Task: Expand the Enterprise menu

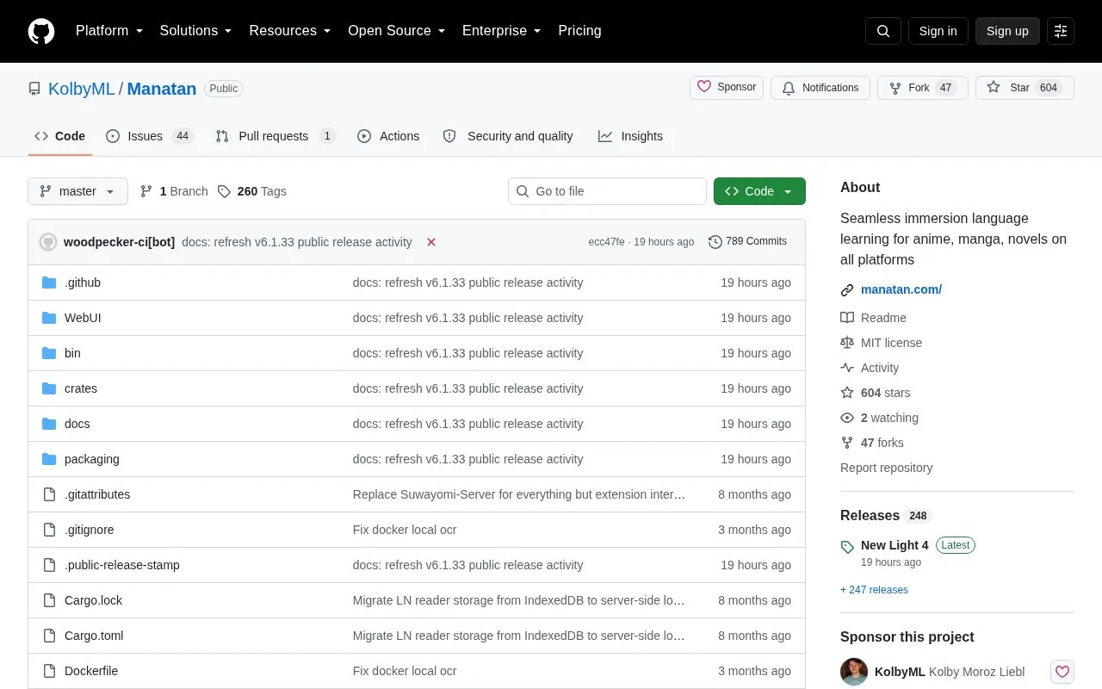Action: [502, 31]
